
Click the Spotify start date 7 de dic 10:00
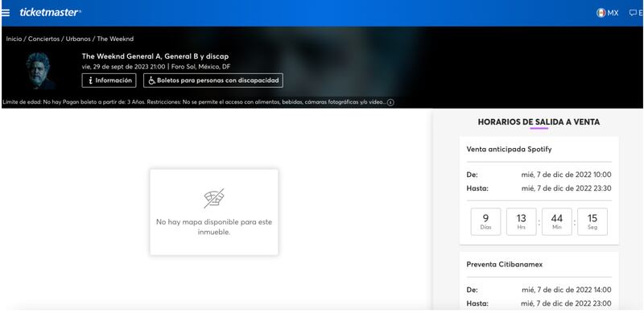[567, 175]
